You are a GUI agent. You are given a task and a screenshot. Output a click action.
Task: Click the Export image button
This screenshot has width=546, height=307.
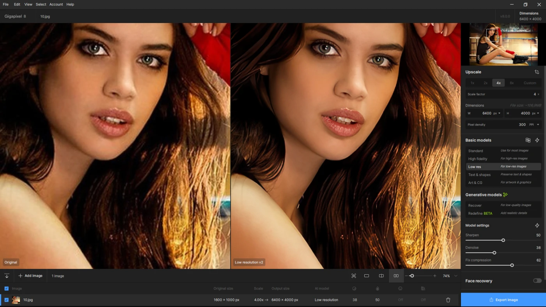click(503, 300)
